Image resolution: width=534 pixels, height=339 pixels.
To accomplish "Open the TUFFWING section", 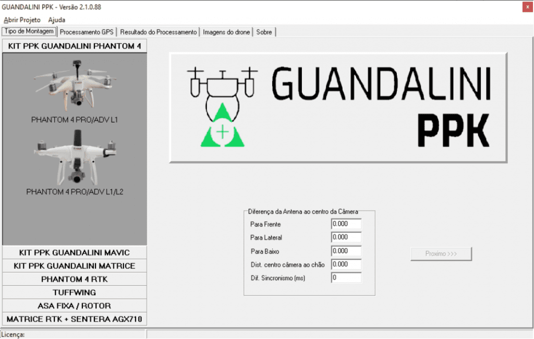I will pyautogui.click(x=75, y=293).
